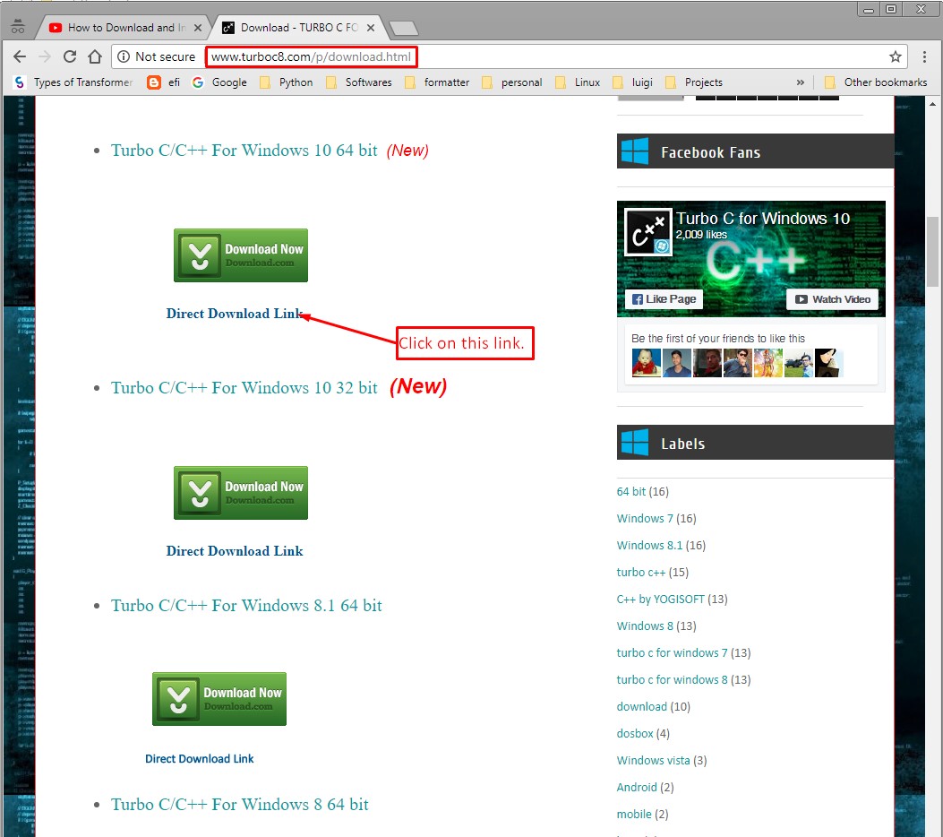
Task: Click the browser forward arrow
Action: click(x=45, y=56)
